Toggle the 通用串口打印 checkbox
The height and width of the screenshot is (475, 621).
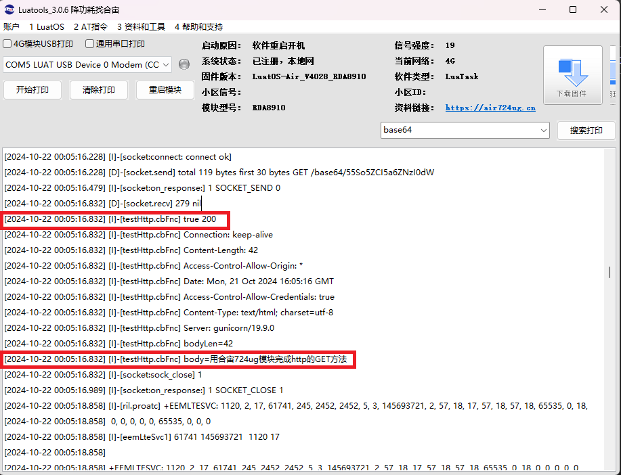tap(90, 44)
